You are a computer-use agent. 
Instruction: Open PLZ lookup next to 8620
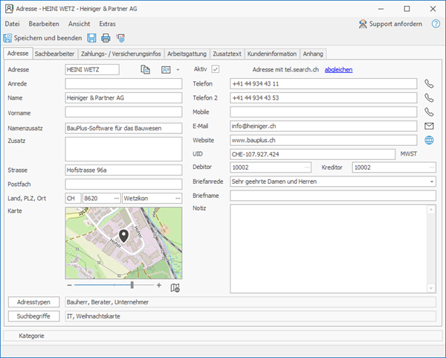[115, 198]
